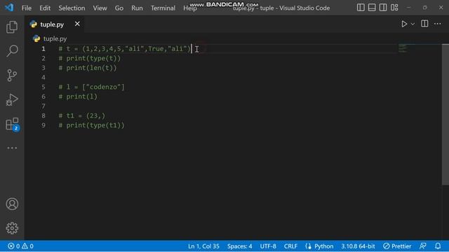Place cursor on '# print(type(t1))' line
This screenshot has height=252, width=449.
92,125
